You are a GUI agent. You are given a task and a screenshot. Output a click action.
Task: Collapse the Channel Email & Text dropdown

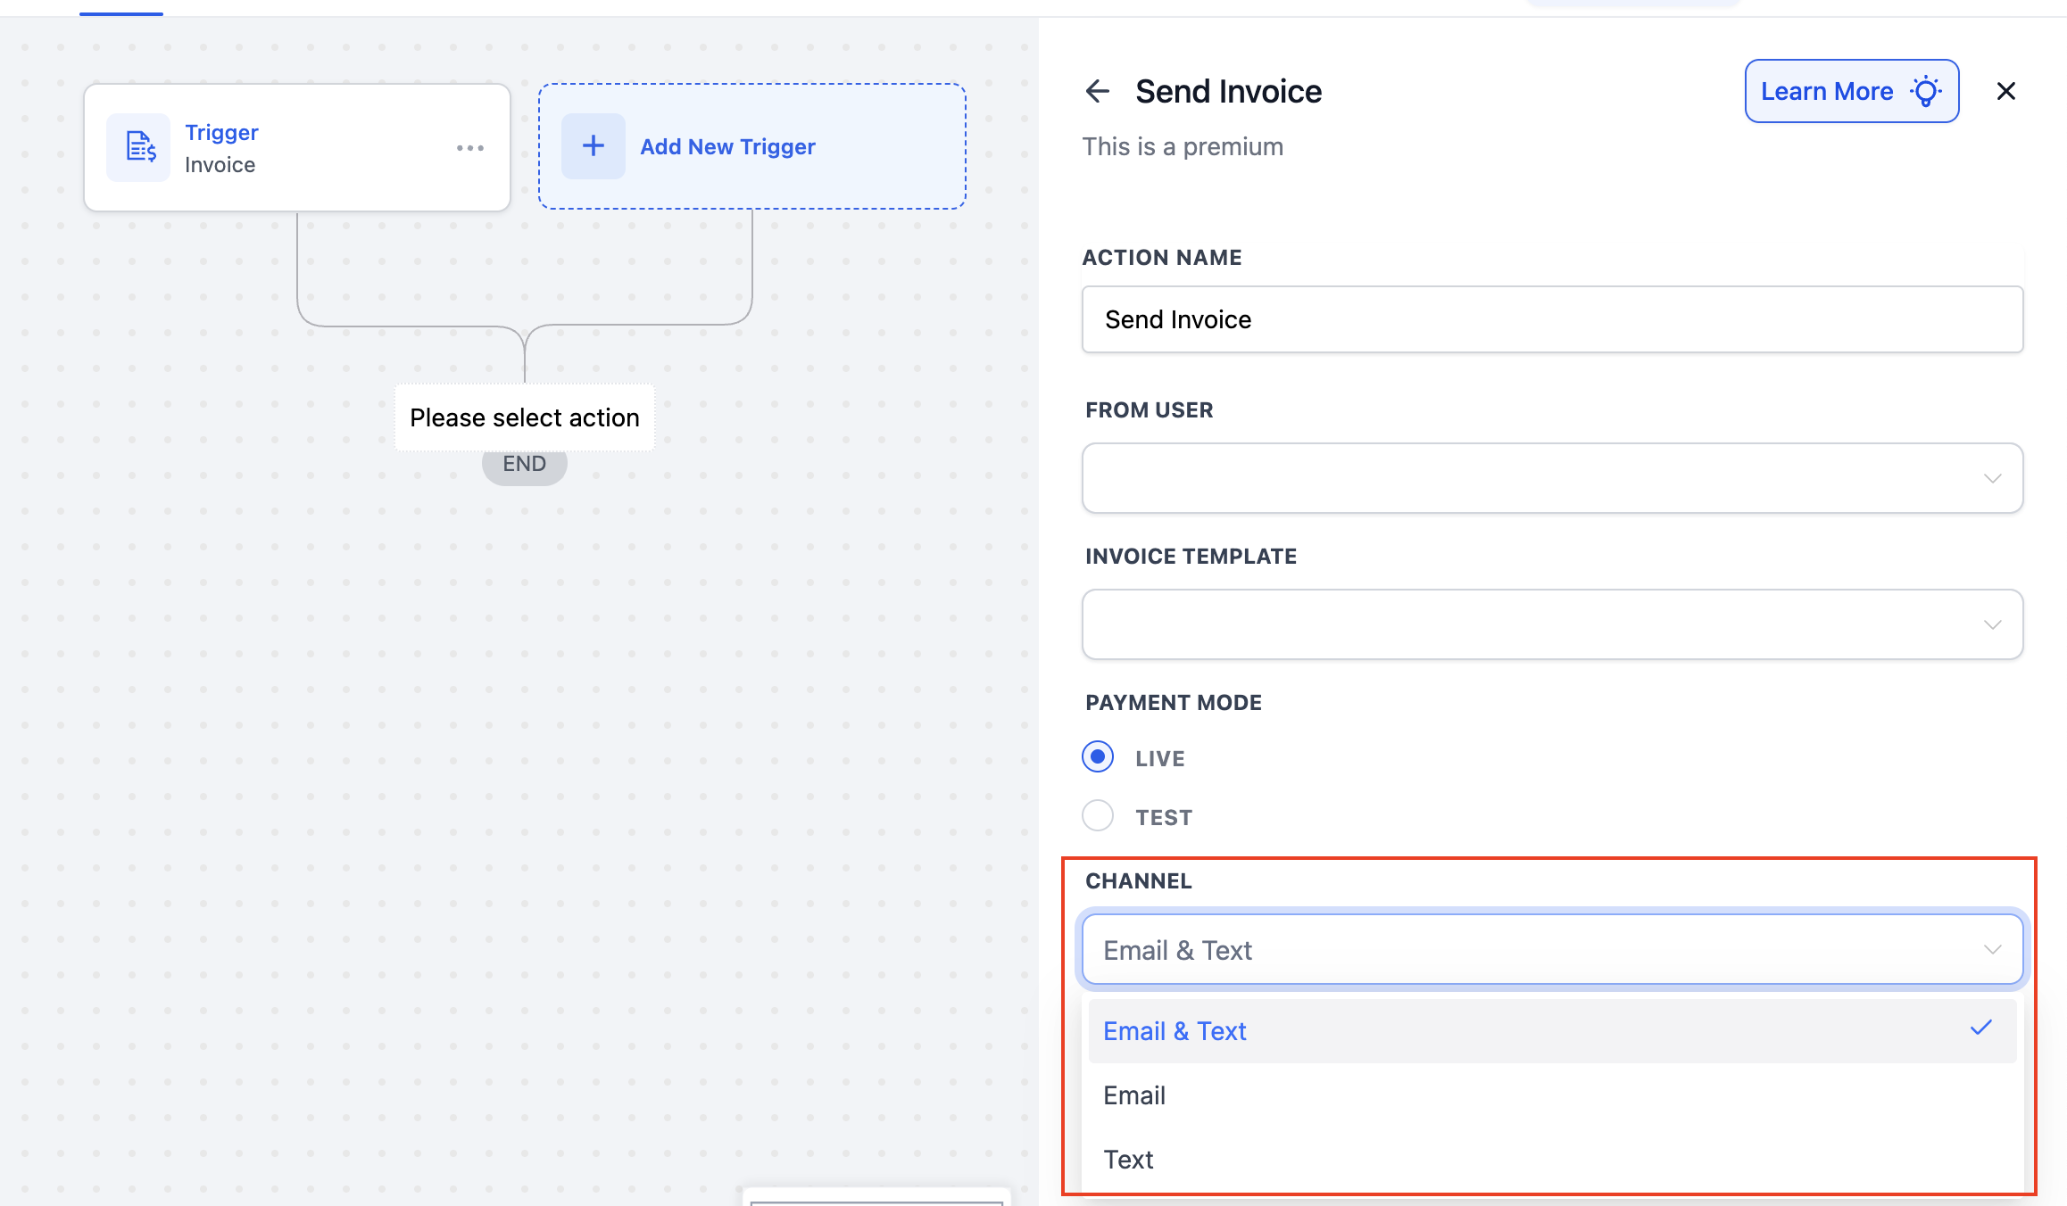(1517, 950)
